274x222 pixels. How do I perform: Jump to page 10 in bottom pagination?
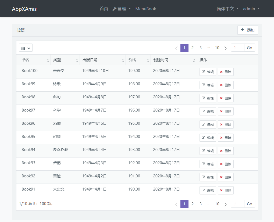pos(217,204)
